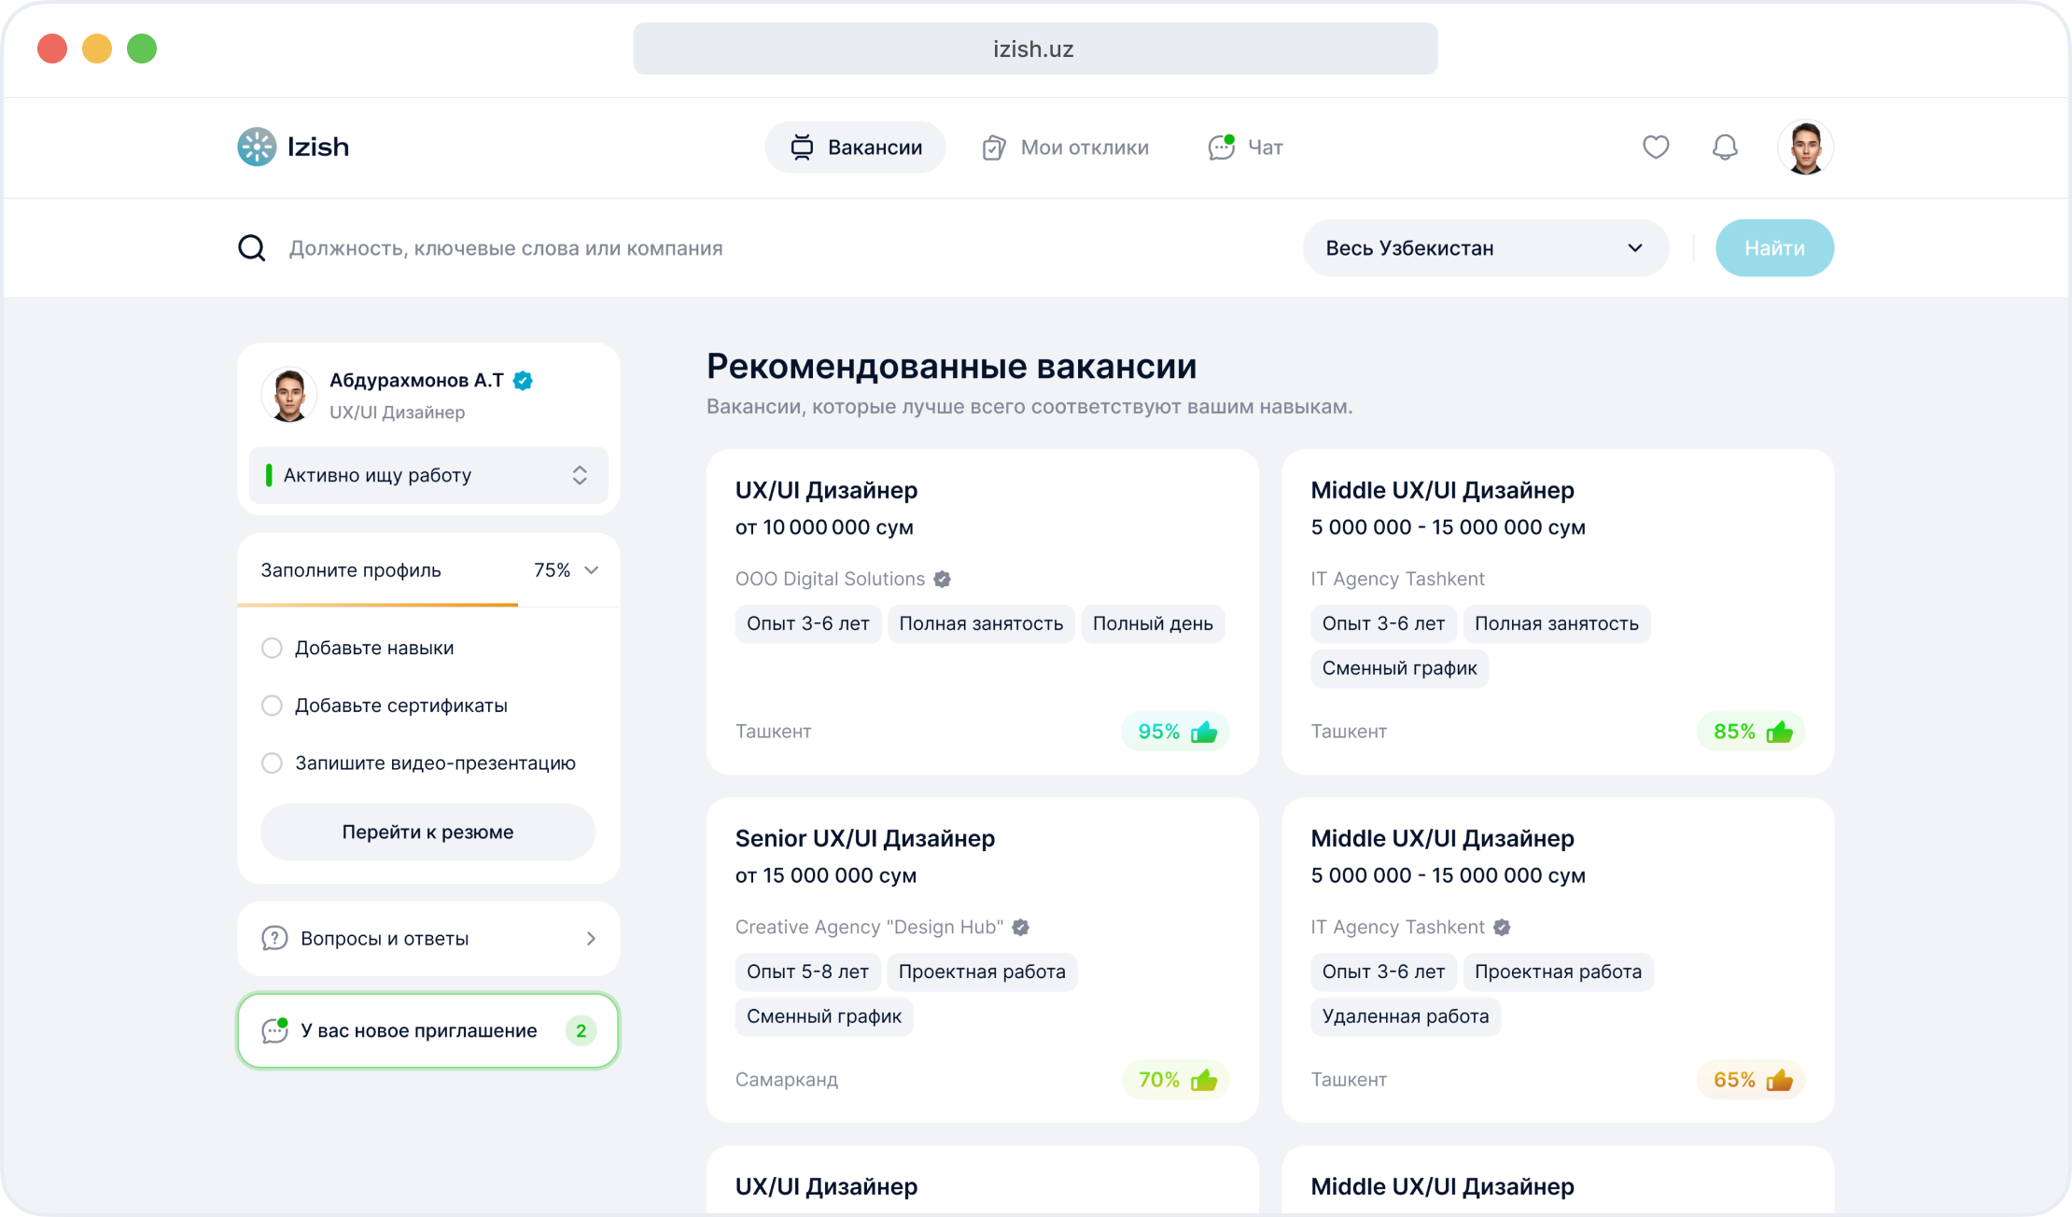Viewport: 2072px width, 1217px height.
Task: Click the favorites heart icon
Action: click(1656, 147)
